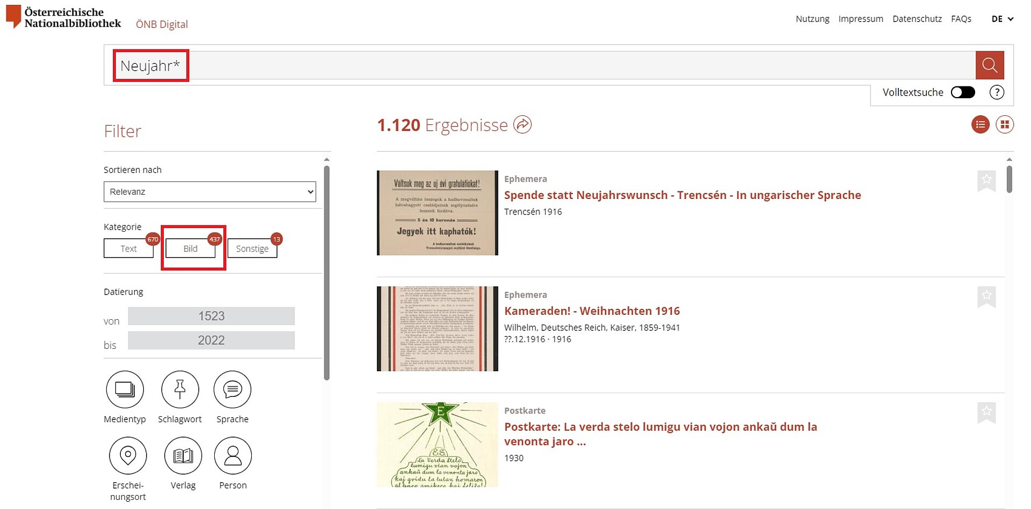
Task: Open the Medientyp filter icon
Action: coord(125,389)
